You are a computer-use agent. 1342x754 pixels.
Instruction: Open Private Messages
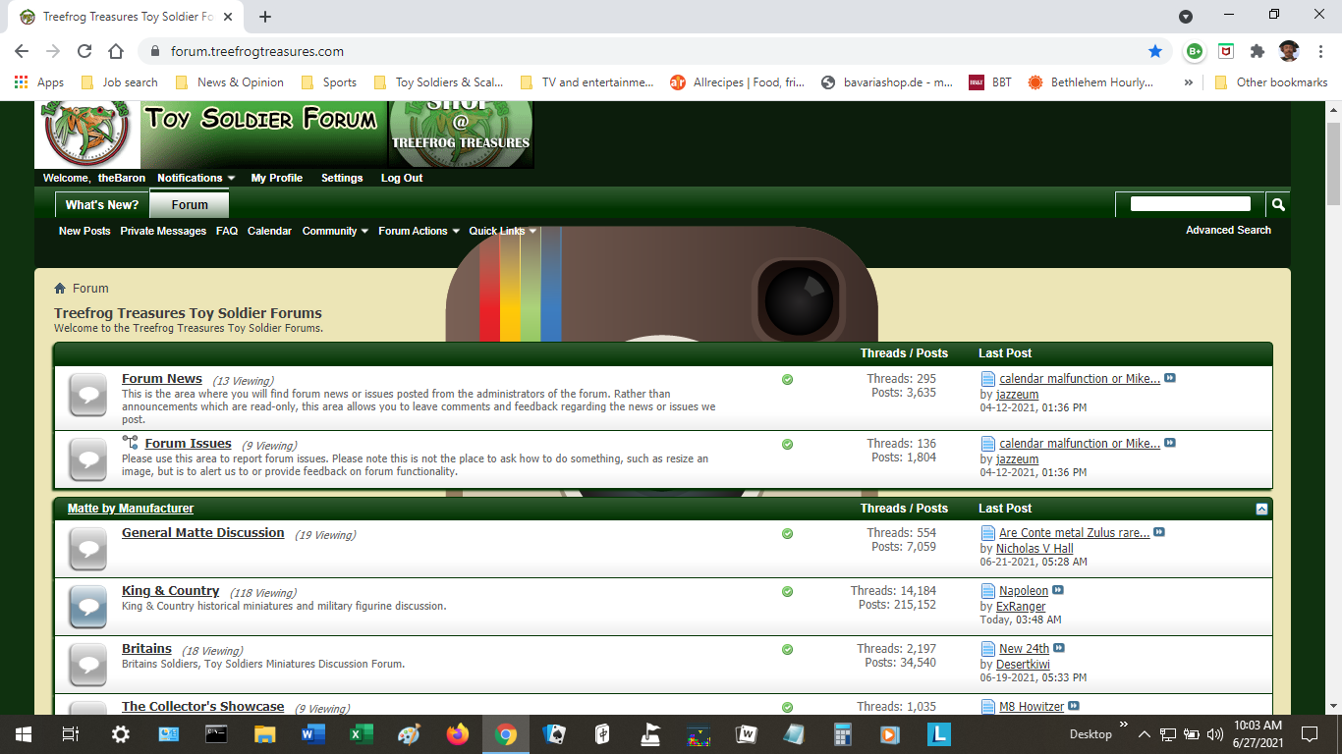(x=163, y=231)
